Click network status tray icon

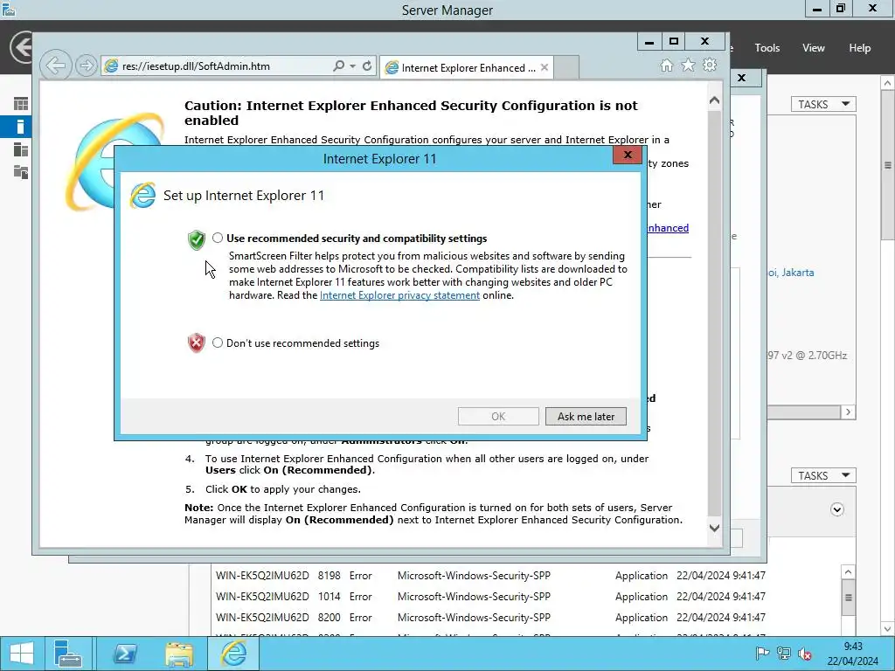point(784,654)
